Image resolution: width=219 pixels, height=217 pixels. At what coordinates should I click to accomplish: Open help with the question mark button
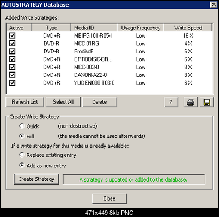171,102
